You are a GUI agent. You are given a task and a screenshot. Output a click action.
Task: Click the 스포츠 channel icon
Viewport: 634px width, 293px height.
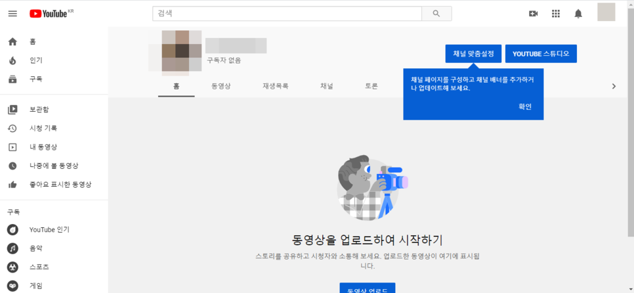(12, 267)
